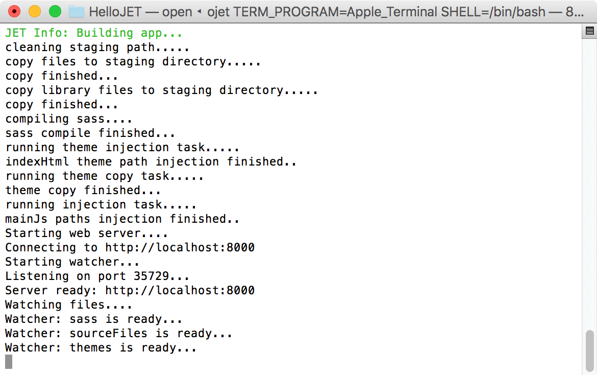Click the yellow minimize window button

pos(35,11)
